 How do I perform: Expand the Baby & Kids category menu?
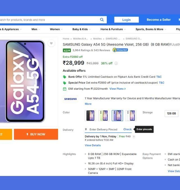click(82, 29)
